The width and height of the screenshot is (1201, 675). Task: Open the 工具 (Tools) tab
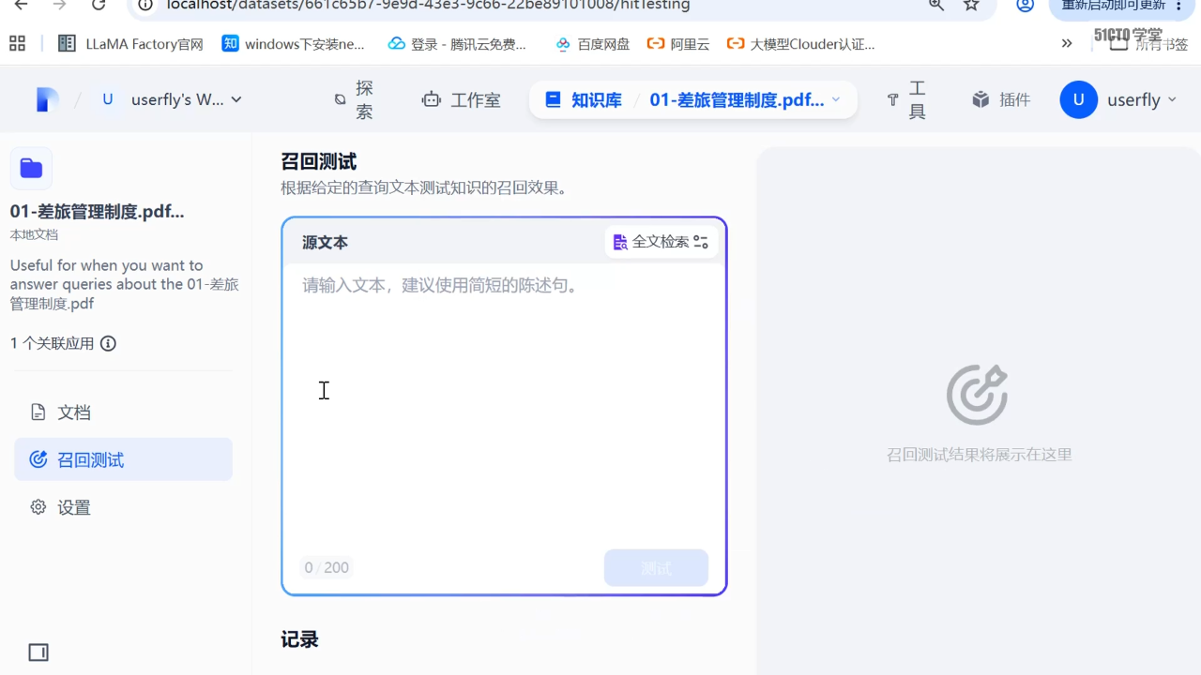pos(906,99)
